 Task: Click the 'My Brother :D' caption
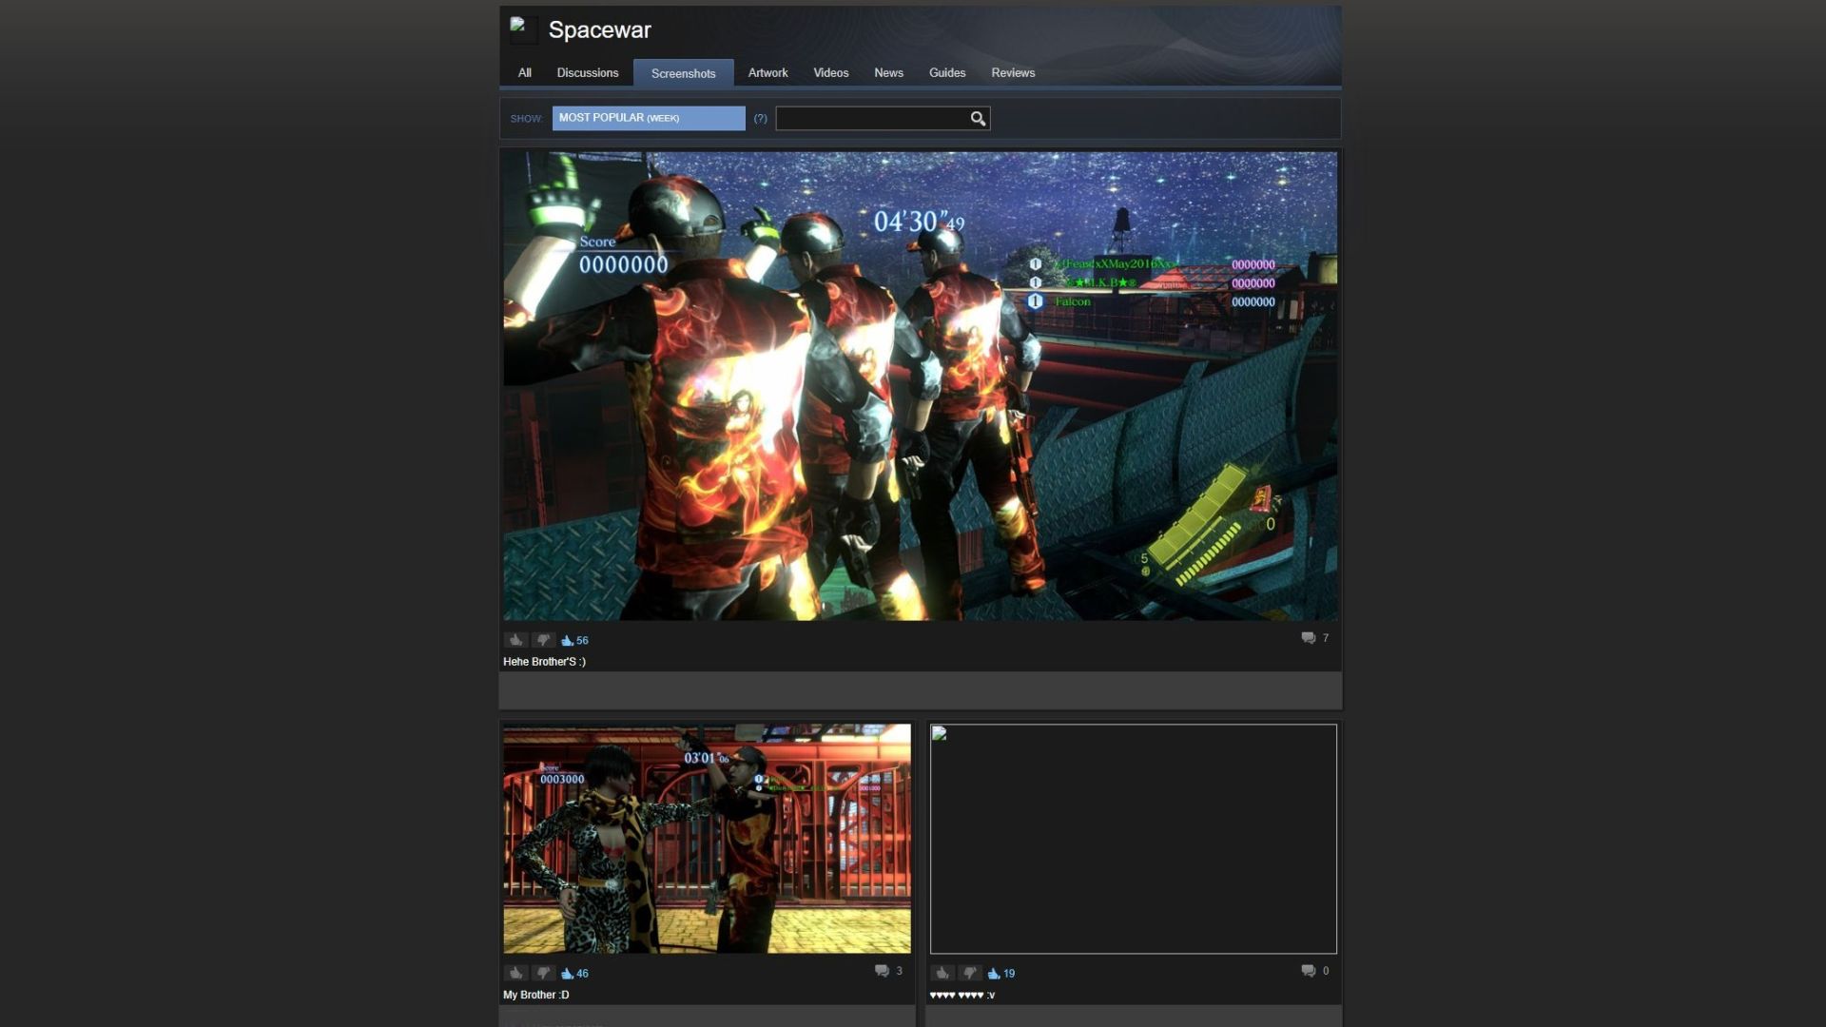[x=535, y=995]
